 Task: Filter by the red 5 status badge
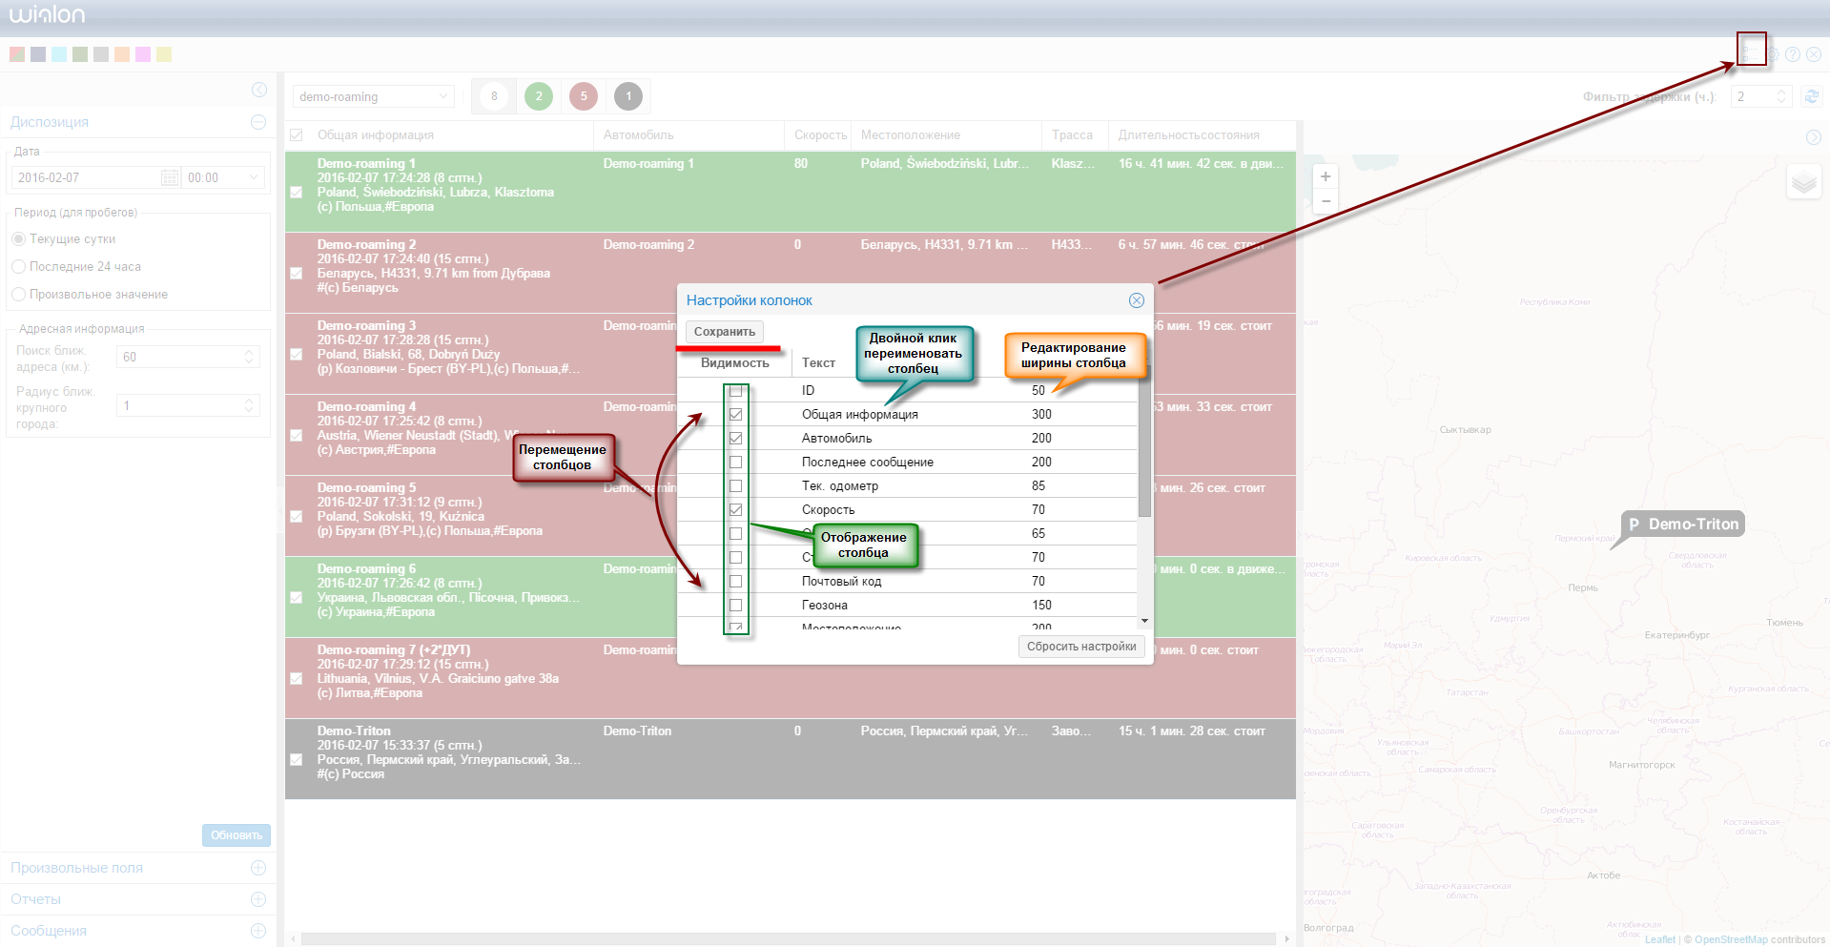point(584,96)
